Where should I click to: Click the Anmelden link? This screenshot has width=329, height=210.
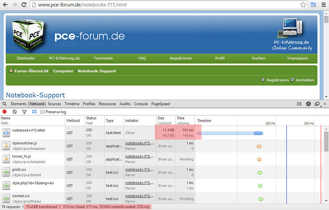pyautogui.click(x=305, y=80)
